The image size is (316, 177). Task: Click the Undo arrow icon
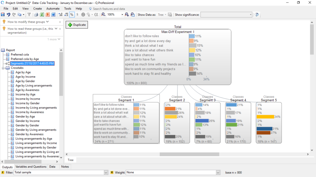tap(8, 15)
